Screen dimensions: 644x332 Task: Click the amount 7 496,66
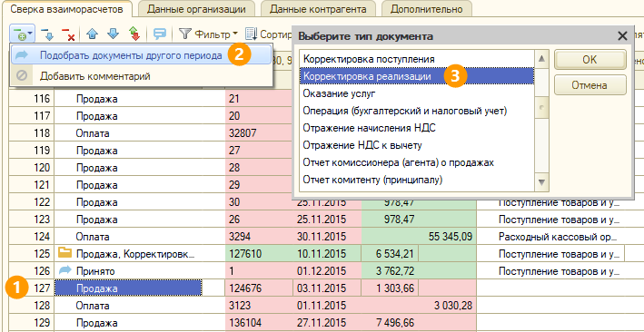click(x=395, y=323)
